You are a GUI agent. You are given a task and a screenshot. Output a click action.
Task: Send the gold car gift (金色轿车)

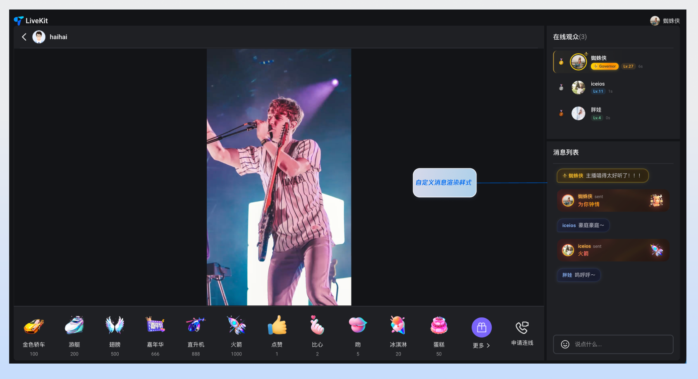click(x=34, y=326)
